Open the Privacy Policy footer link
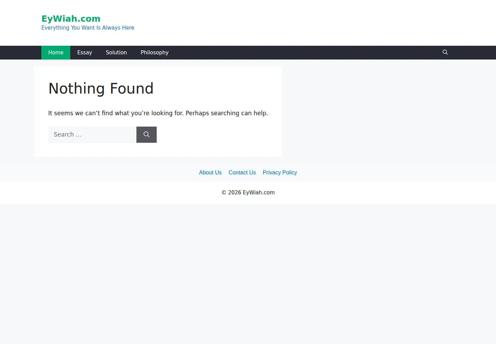 point(280,172)
